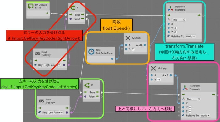
Task: Click the gamepad icon on Left Arrow Get Key
Action: point(41,101)
